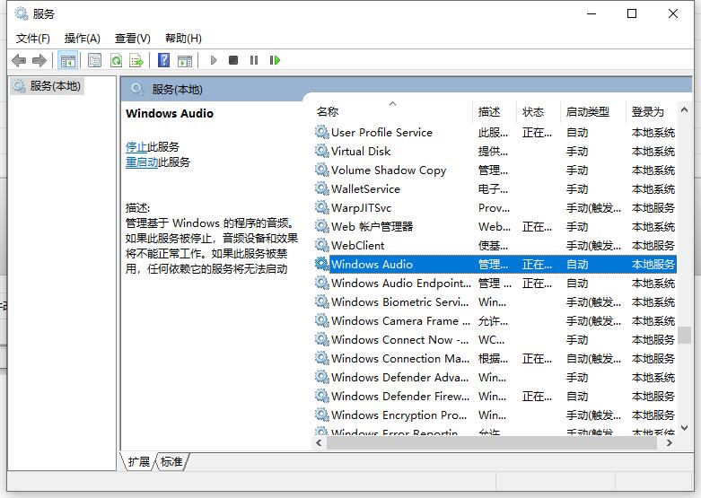Select the User Profile Service name
The width and height of the screenshot is (701, 498).
381,132
